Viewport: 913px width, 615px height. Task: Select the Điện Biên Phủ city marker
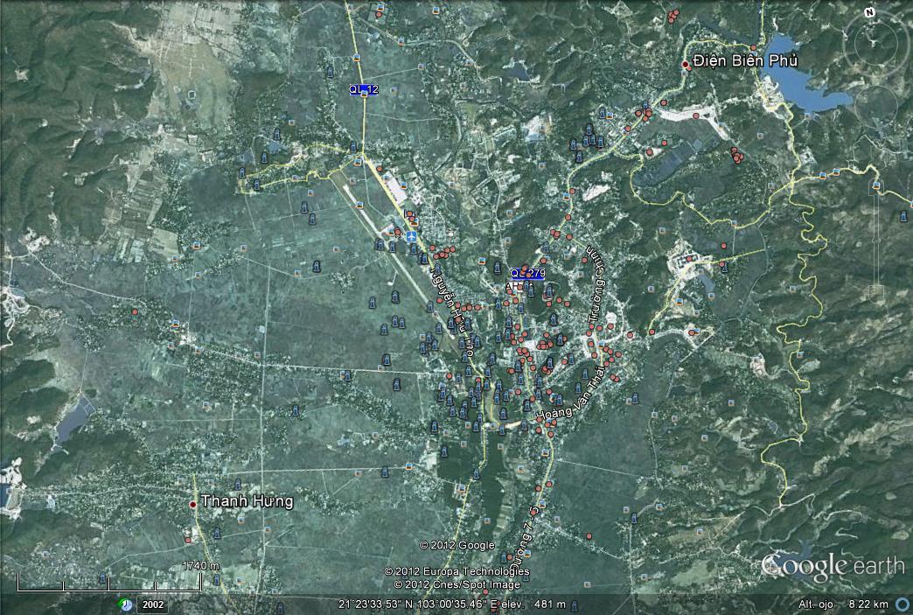(686, 64)
